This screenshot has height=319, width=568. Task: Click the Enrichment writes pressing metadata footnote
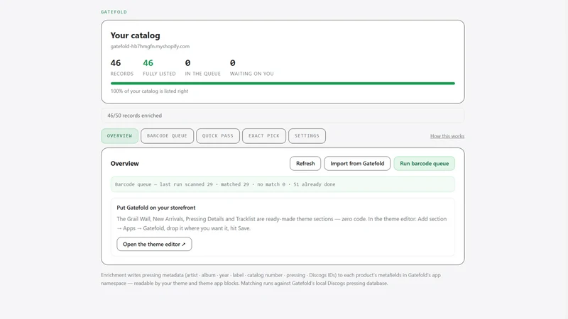coord(271,279)
